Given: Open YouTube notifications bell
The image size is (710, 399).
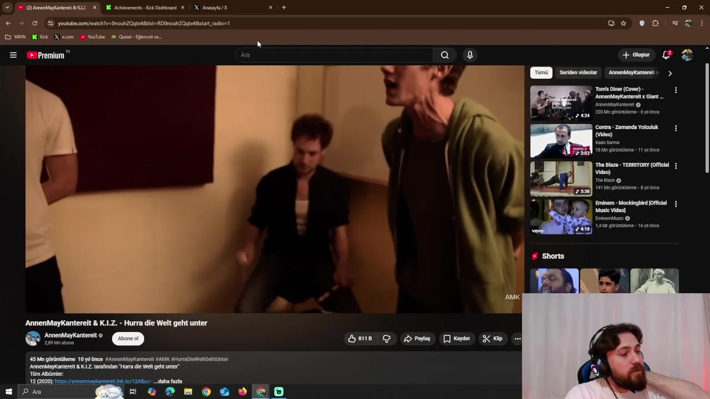Looking at the screenshot, I should pos(667,55).
